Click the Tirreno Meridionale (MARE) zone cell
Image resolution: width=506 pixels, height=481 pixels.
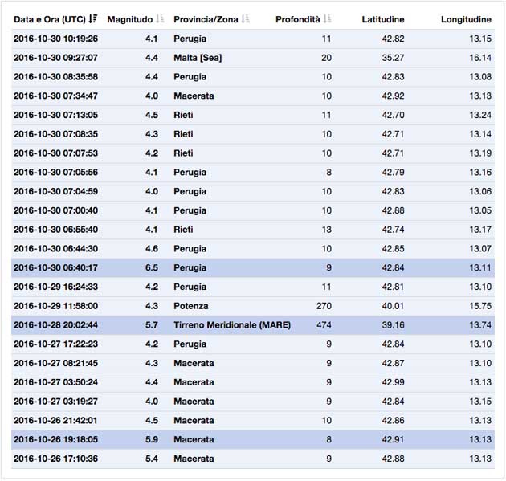click(231, 325)
